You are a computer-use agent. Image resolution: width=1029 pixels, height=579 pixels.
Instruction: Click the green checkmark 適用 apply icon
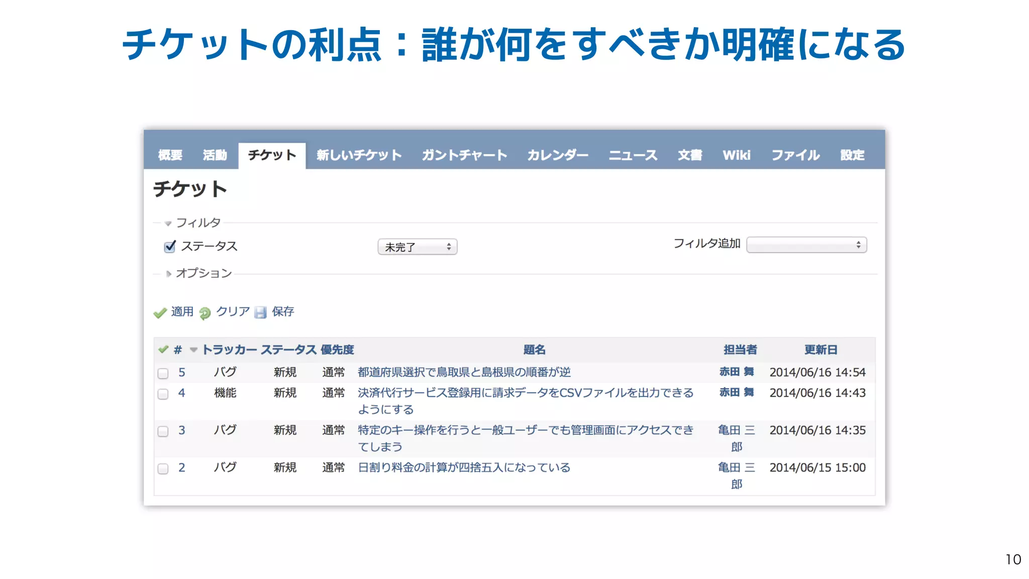pos(160,313)
